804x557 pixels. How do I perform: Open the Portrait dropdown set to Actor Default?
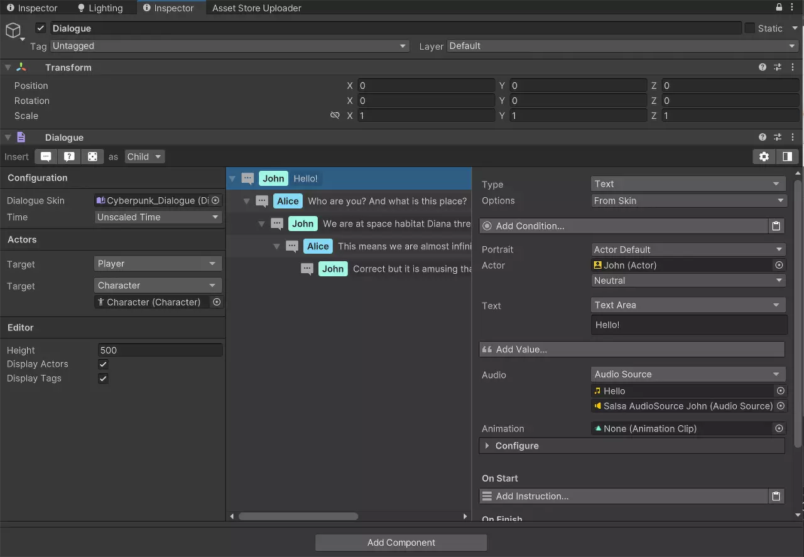point(688,250)
